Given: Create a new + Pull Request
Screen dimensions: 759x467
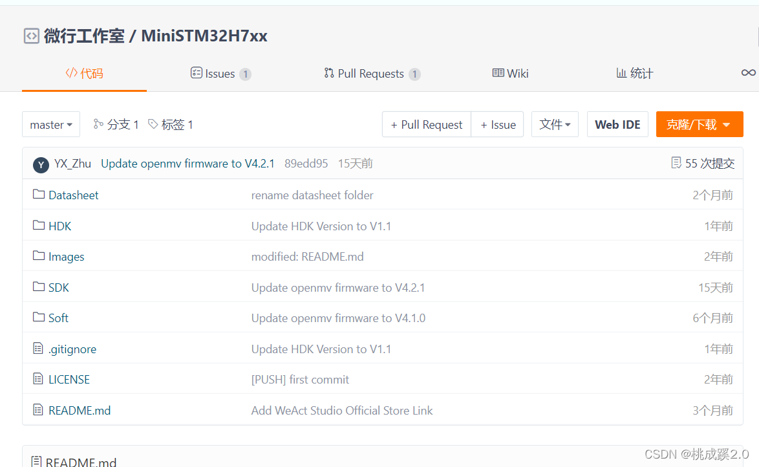Looking at the screenshot, I should [427, 124].
